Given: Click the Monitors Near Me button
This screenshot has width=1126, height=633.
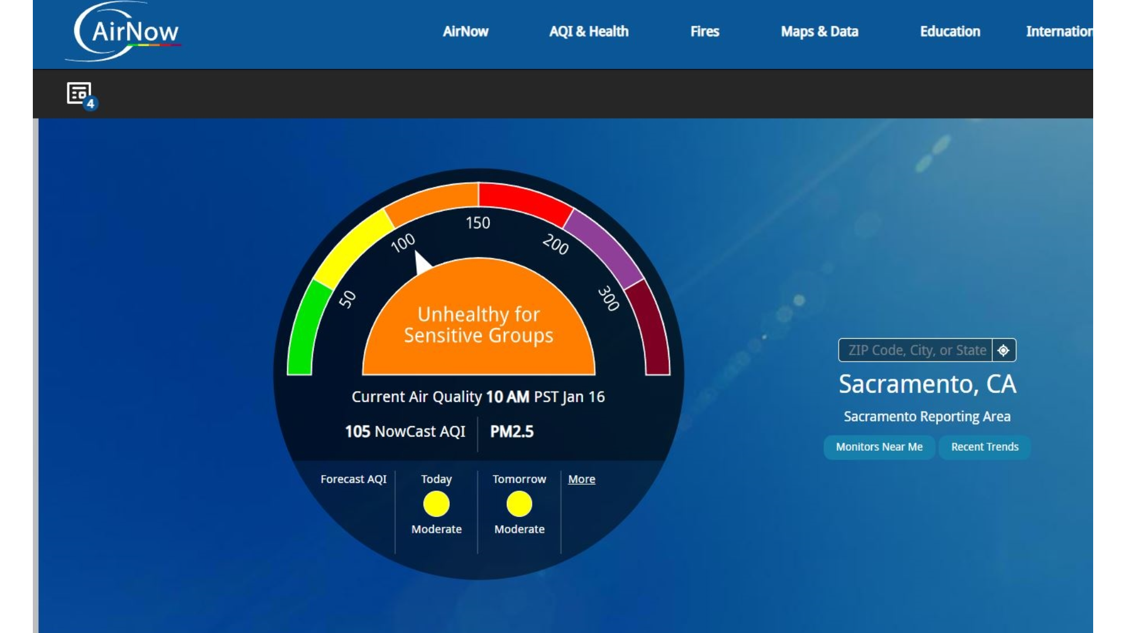Looking at the screenshot, I should coord(879,447).
